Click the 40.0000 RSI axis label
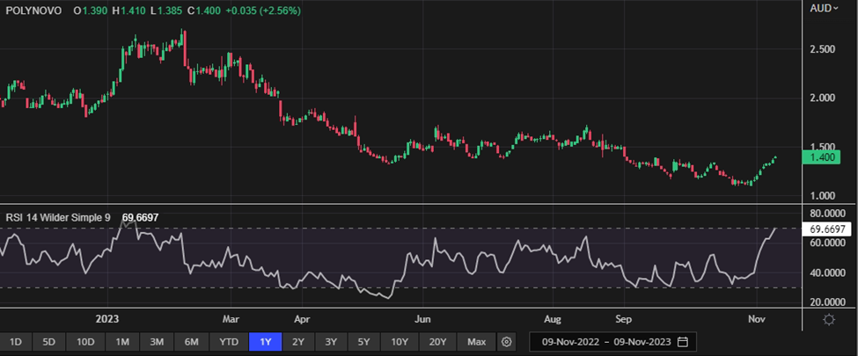The image size is (858, 356). pos(826,272)
